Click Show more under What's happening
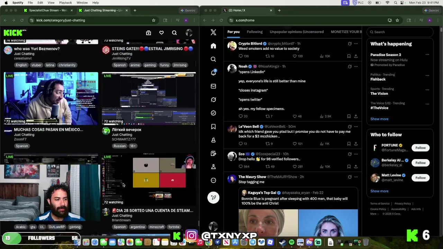The width and height of the screenshot is (443, 249). click(379, 119)
